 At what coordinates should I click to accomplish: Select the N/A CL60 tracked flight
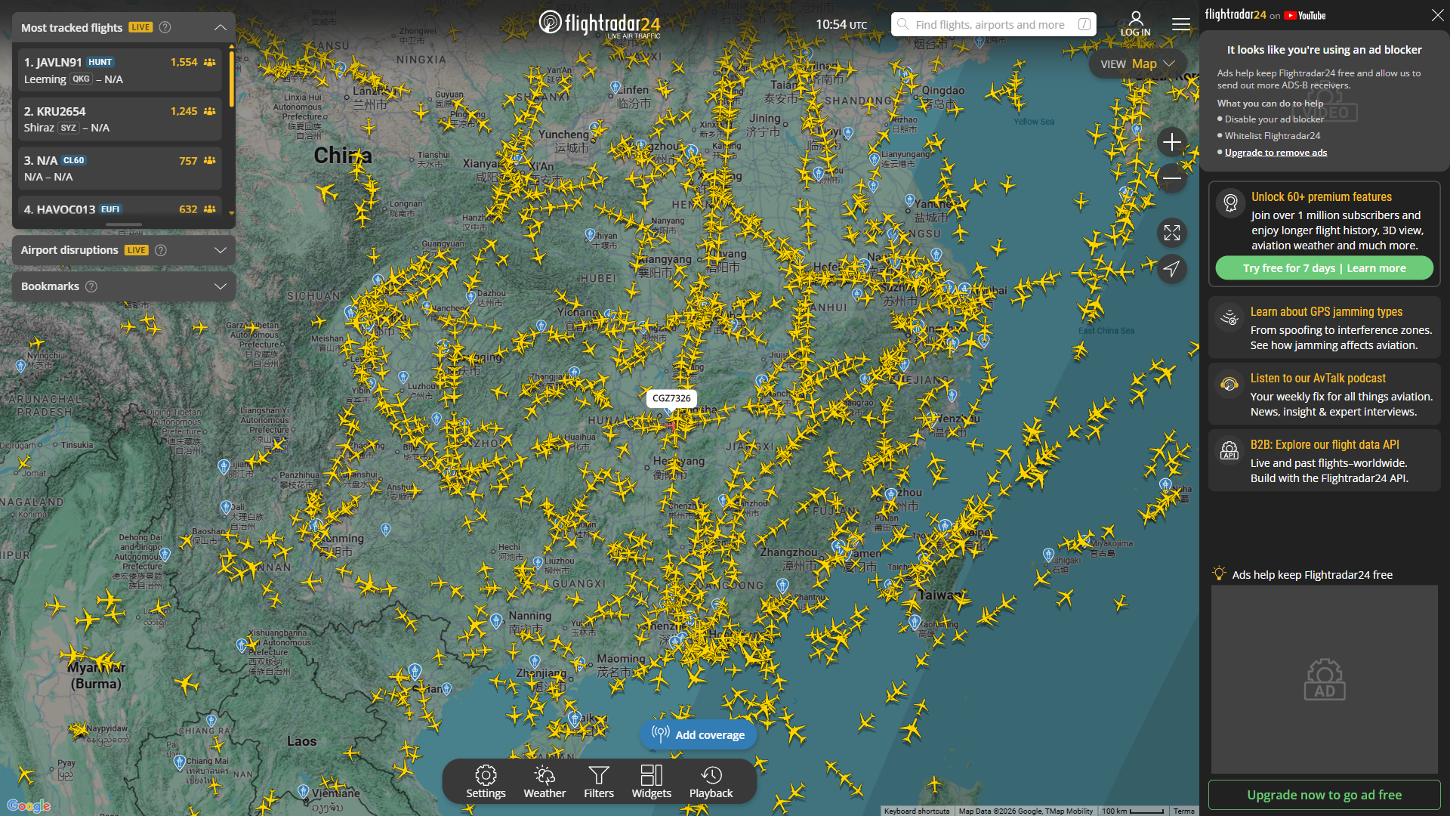click(x=120, y=168)
